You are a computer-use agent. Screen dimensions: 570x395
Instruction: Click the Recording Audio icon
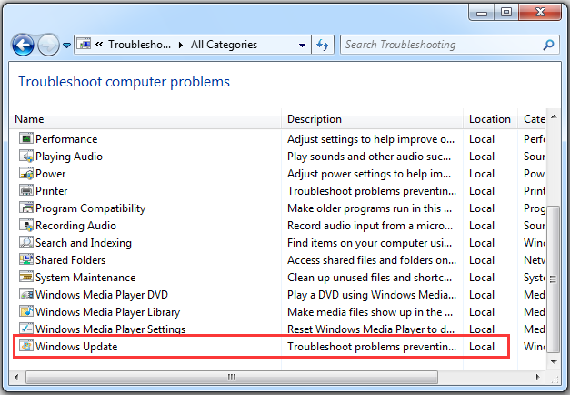pyautogui.click(x=26, y=225)
